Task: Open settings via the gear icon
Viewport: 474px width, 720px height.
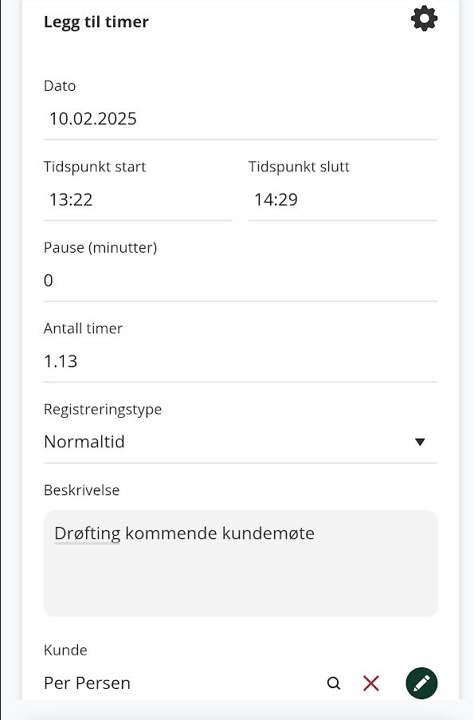Action: click(424, 19)
